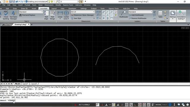Open the Dimensions menu
Viewport: 190px width, 107px height.
(x=49, y=5)
